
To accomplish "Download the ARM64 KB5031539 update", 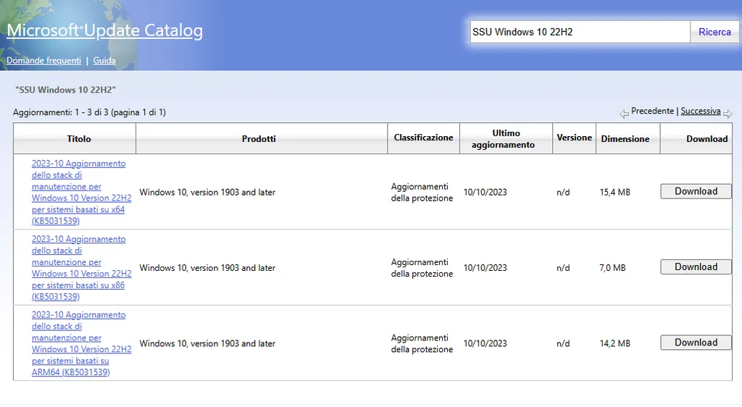I will point(696,343).
